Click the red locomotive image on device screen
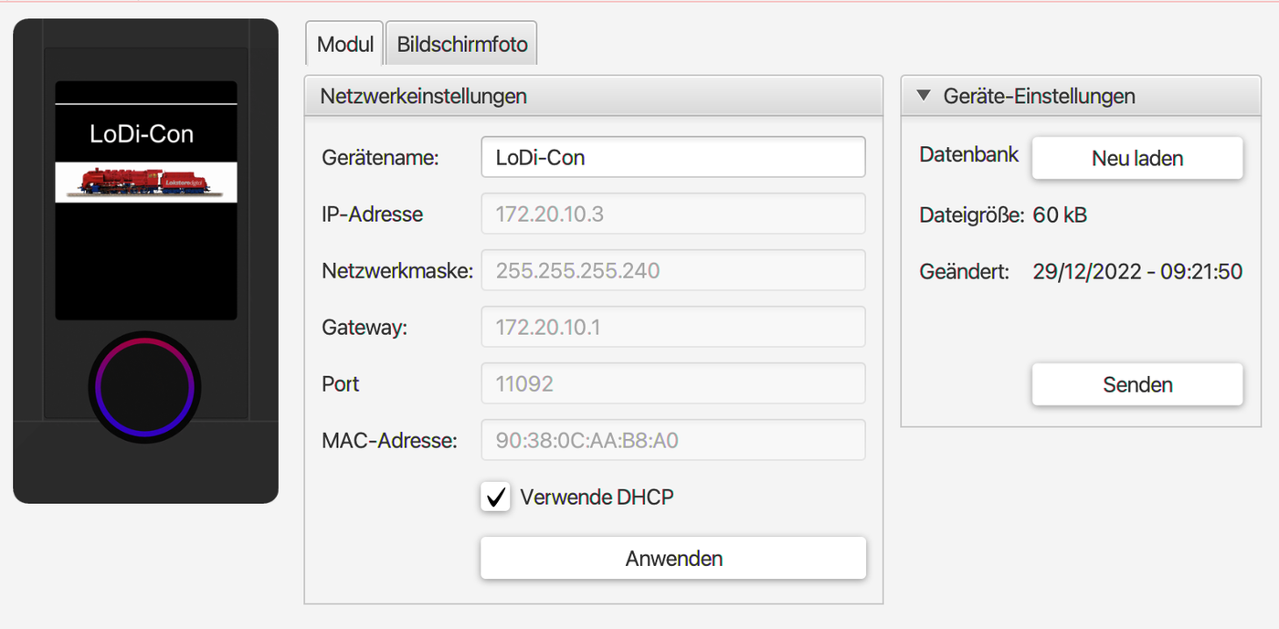Image resolution: width=1279 pixels, height=629 pixels. pyautogui.click(x=146, y=182)
